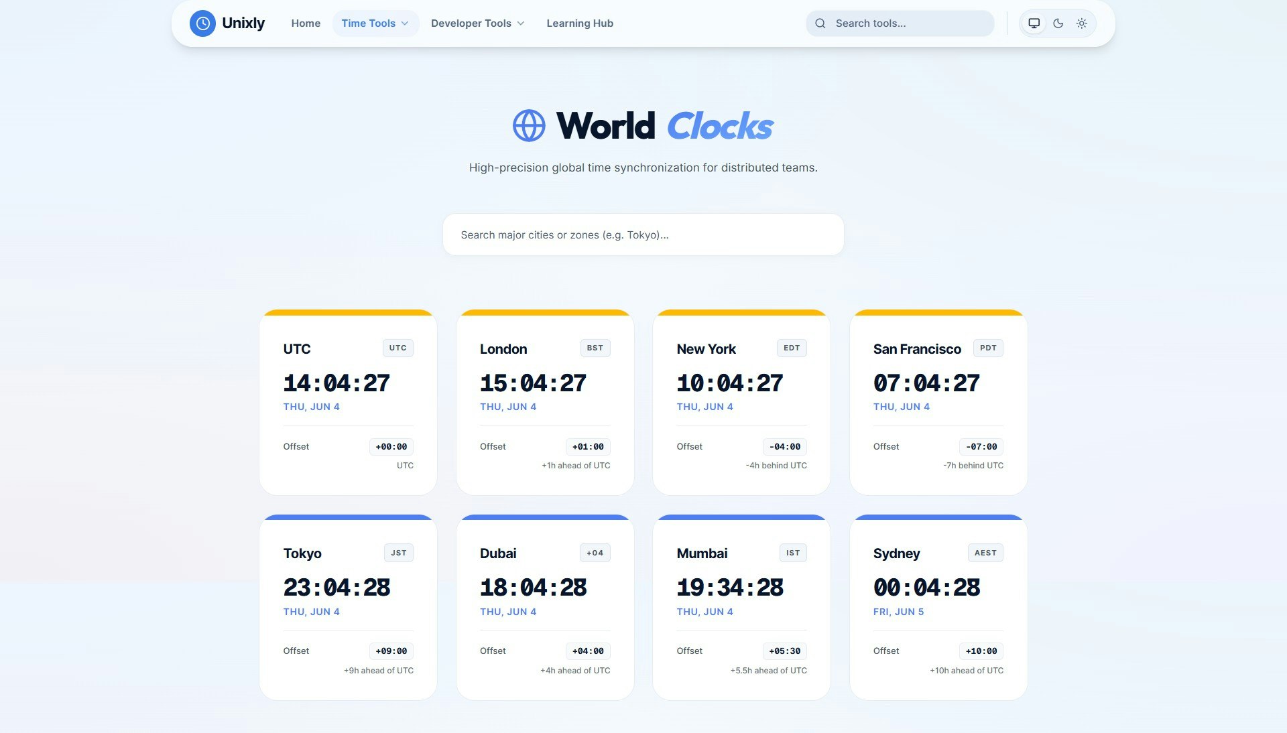The image size is (1287, 733).
Task: Click the JST badge on Tokyo card
Action: 399,553
